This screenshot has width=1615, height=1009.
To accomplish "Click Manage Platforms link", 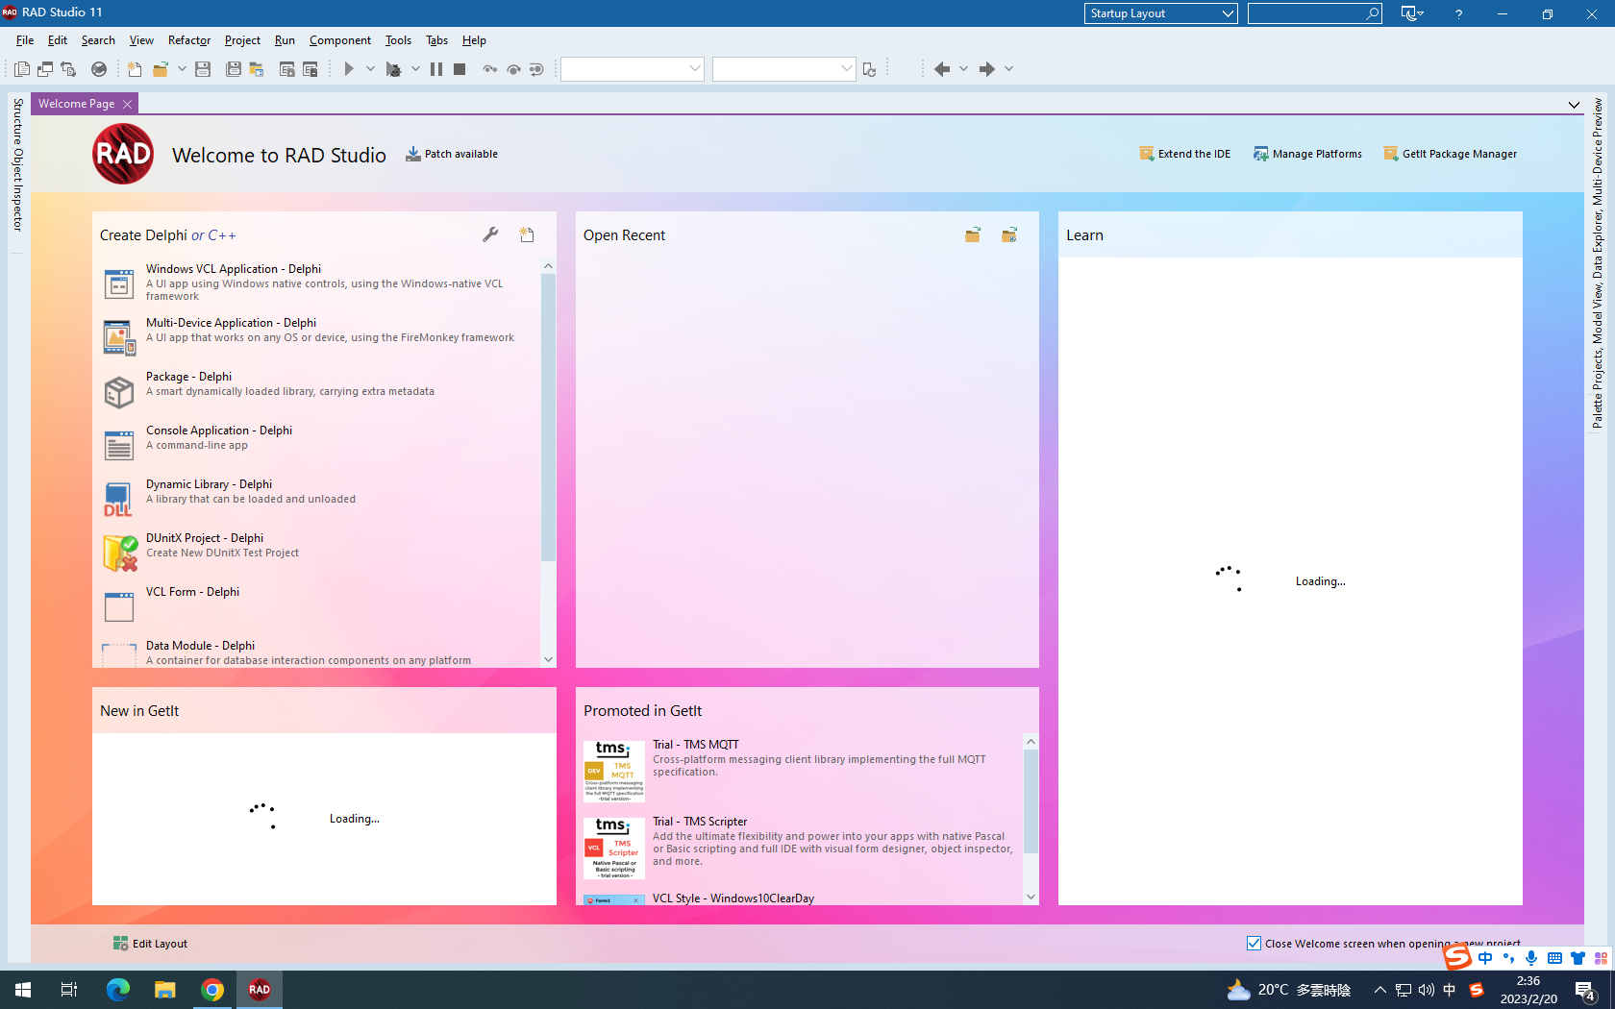I will tap(1307, 154).
